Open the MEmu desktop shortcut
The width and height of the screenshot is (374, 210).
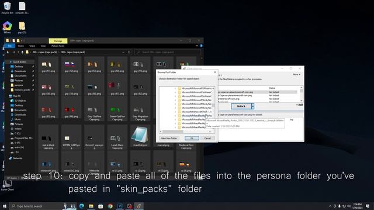[7, 27]
